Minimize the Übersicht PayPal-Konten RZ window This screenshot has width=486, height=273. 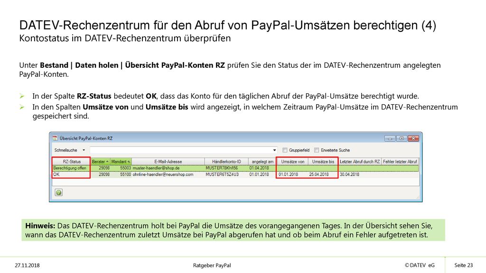390,138
